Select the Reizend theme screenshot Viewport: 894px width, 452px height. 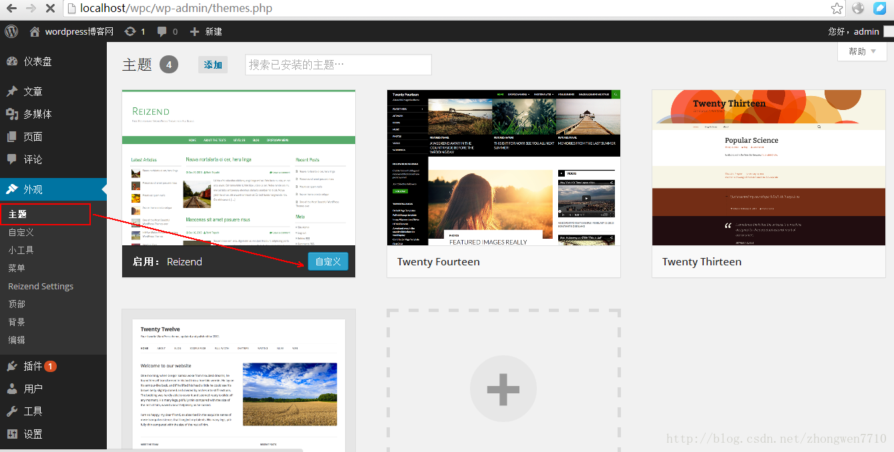[x=238, y=168]
